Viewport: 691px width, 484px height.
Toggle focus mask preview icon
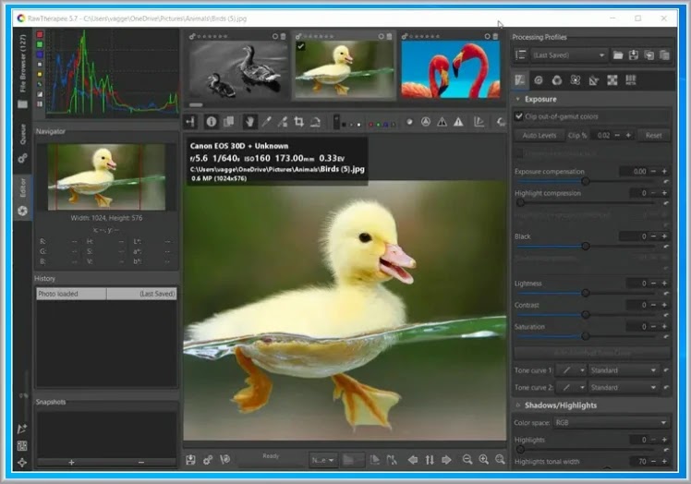(426, 122)
